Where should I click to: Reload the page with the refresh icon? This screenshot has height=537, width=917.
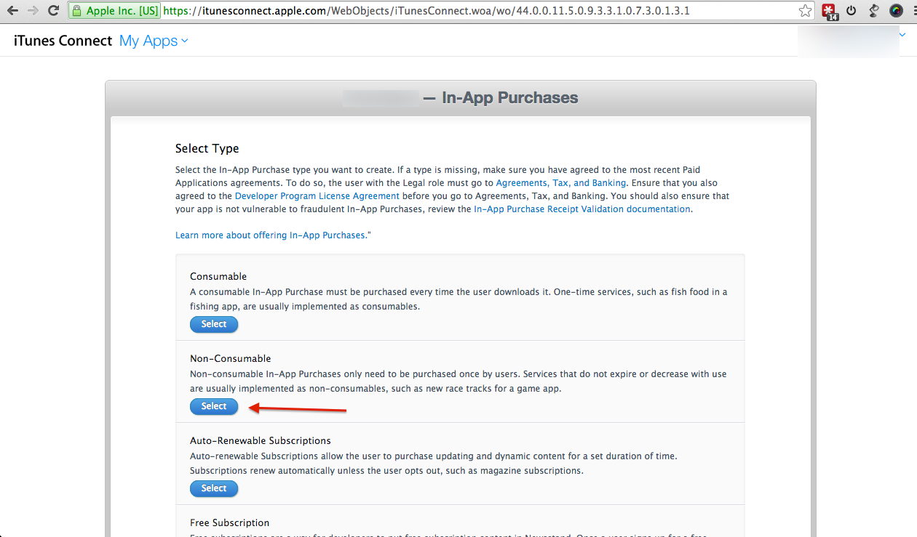pyautogui.click(x=53, y=11)
